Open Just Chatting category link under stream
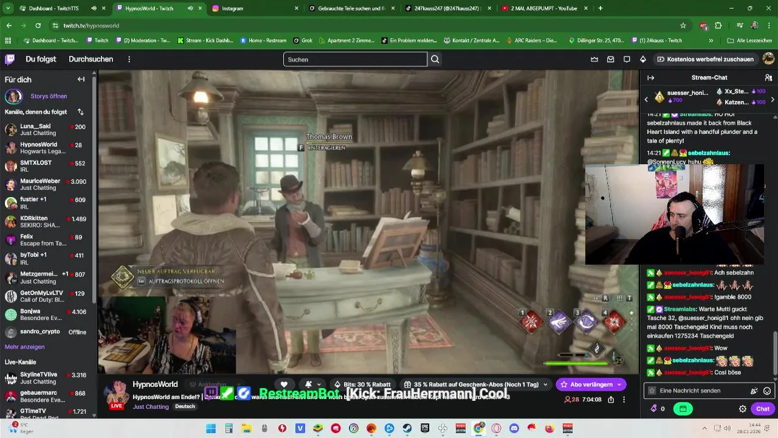Screen dimensions: 778x438 [x=151, y=406]
